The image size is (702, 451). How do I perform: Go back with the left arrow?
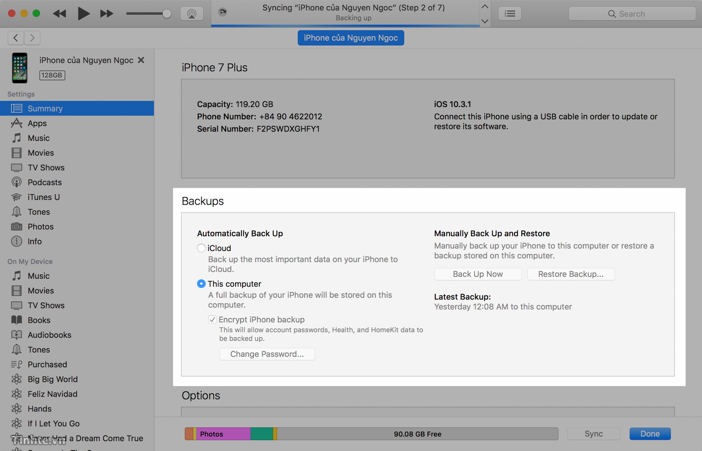(x=16, y=38)
